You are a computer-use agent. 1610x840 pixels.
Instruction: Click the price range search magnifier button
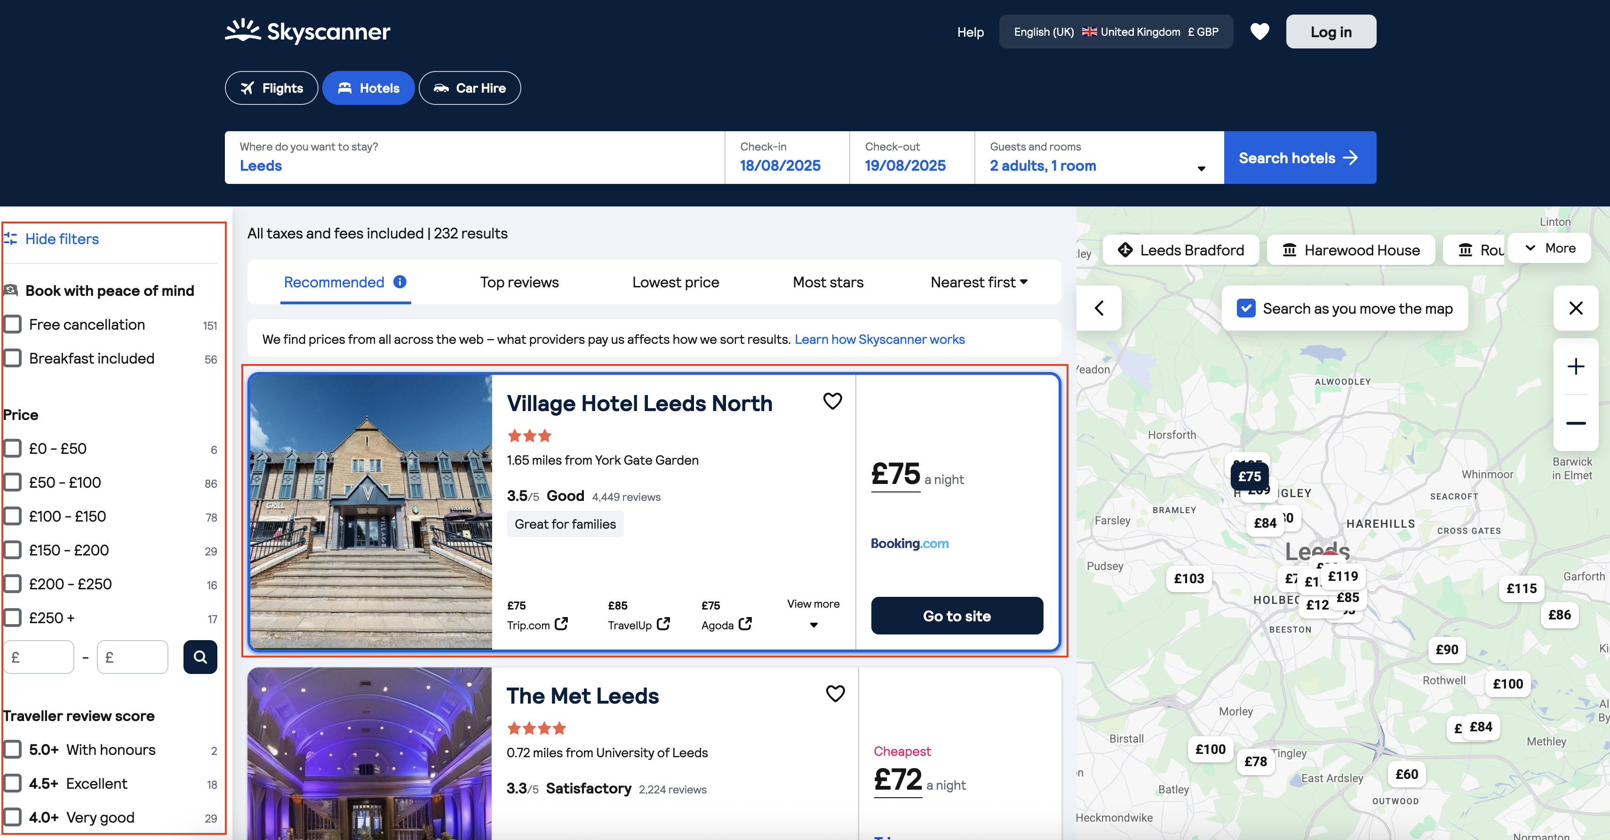point(200,657)
